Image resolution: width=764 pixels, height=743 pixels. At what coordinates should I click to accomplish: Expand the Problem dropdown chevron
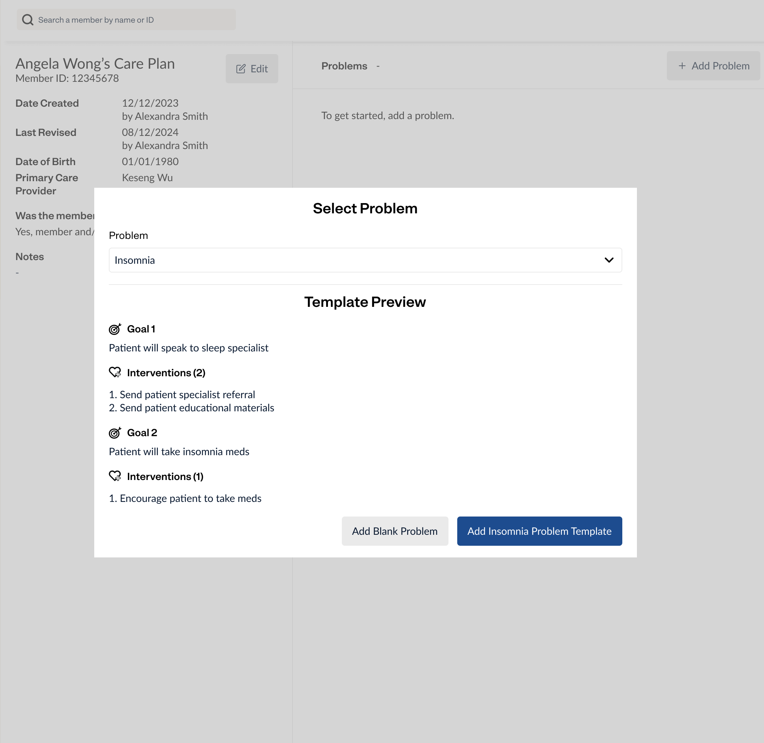pyautogui.click(x=609, y=260)
